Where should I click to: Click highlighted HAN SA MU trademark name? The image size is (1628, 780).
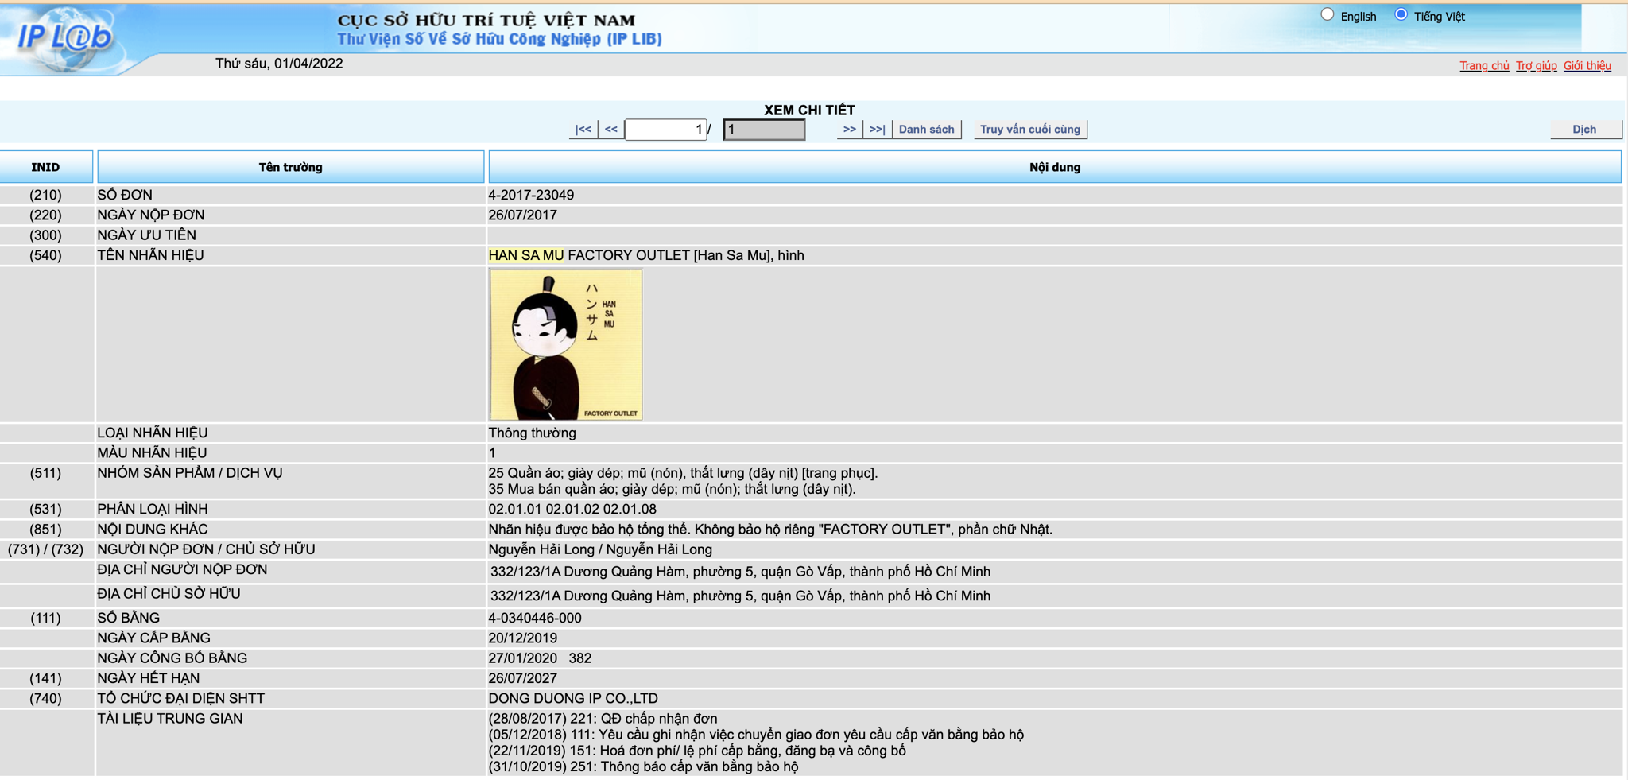[525, 255]
